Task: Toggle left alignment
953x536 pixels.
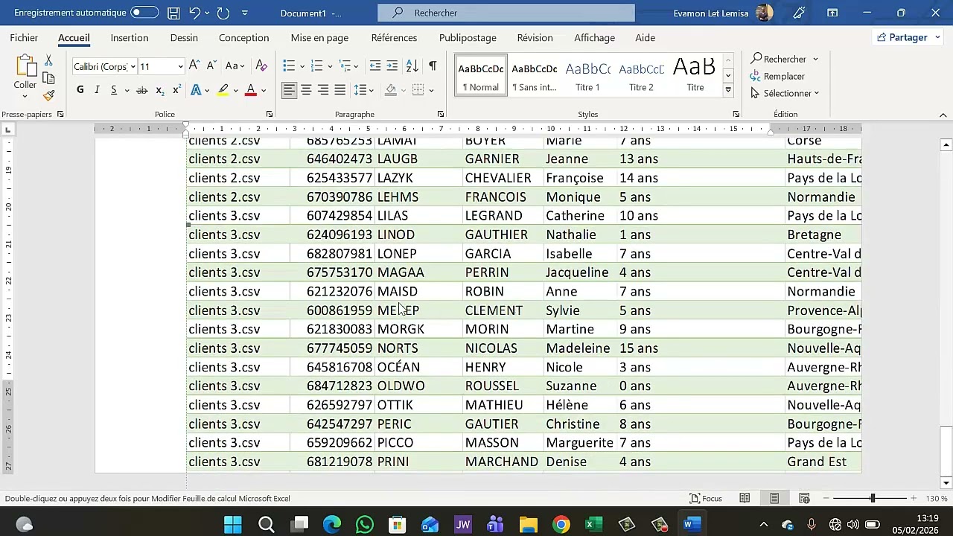Action: tap(289, 90)
